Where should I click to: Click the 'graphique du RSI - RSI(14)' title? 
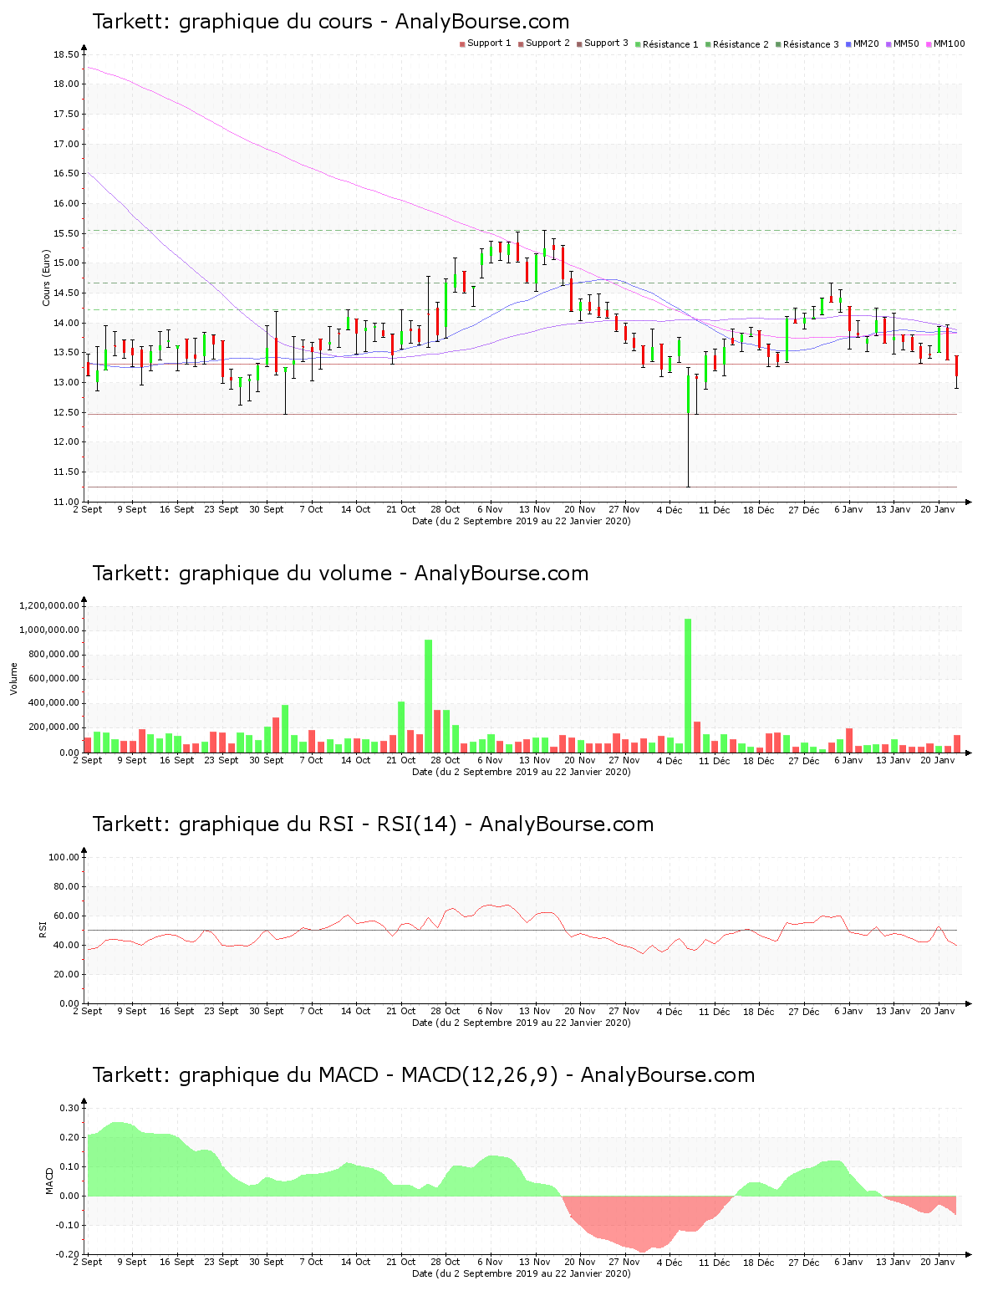(318, 824)
